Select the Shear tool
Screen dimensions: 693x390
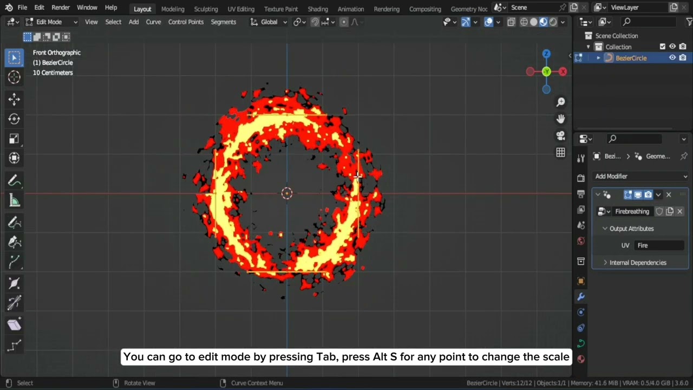(x=14, y=325)
